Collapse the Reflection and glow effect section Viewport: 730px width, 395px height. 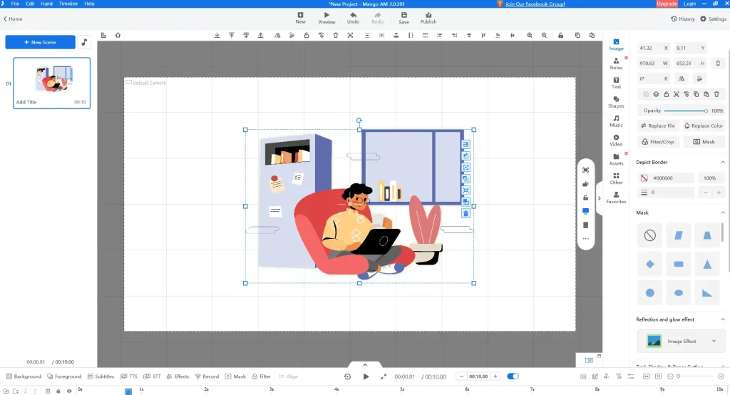click(723, 319)
